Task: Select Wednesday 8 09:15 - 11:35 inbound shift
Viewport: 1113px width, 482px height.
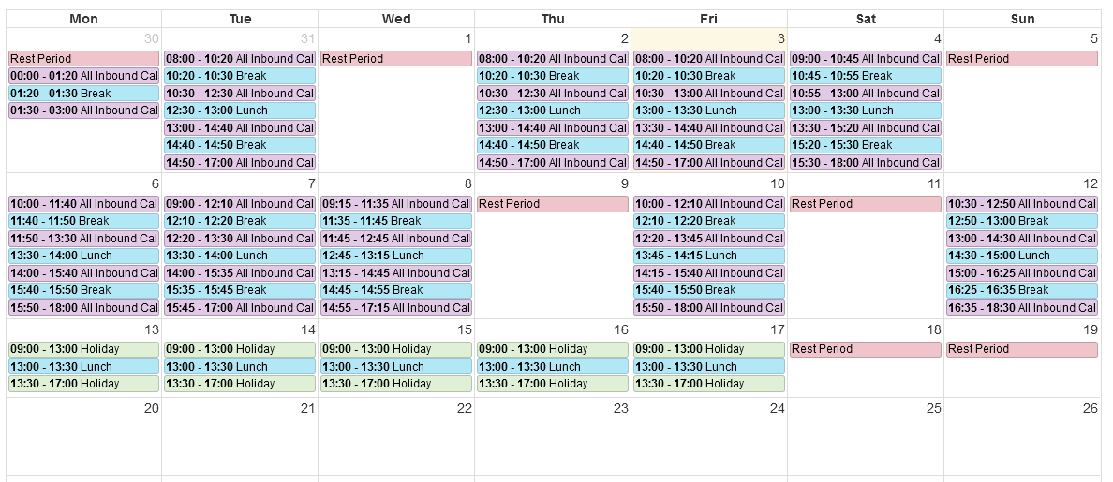Action: point(396,204)
